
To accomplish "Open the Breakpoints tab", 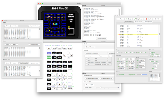I will click(x=148, y=22).
